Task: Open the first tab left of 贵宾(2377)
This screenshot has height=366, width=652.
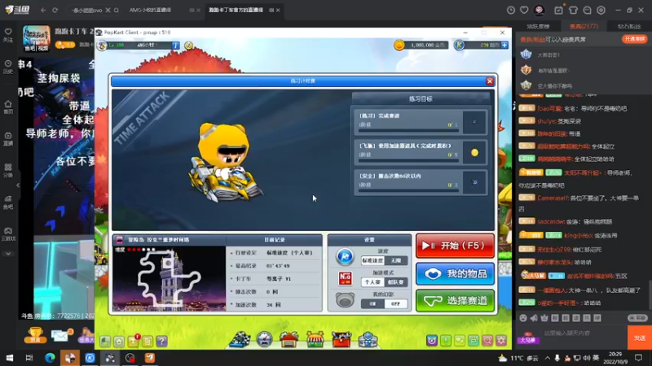Action: point(538,26)
